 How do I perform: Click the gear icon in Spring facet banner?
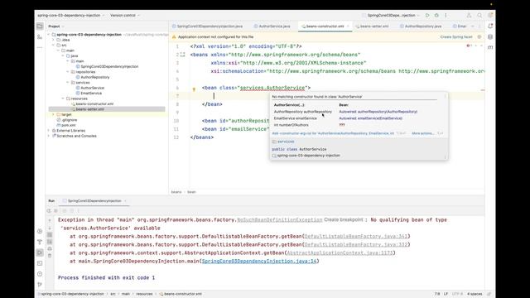(x=479, y=36)
